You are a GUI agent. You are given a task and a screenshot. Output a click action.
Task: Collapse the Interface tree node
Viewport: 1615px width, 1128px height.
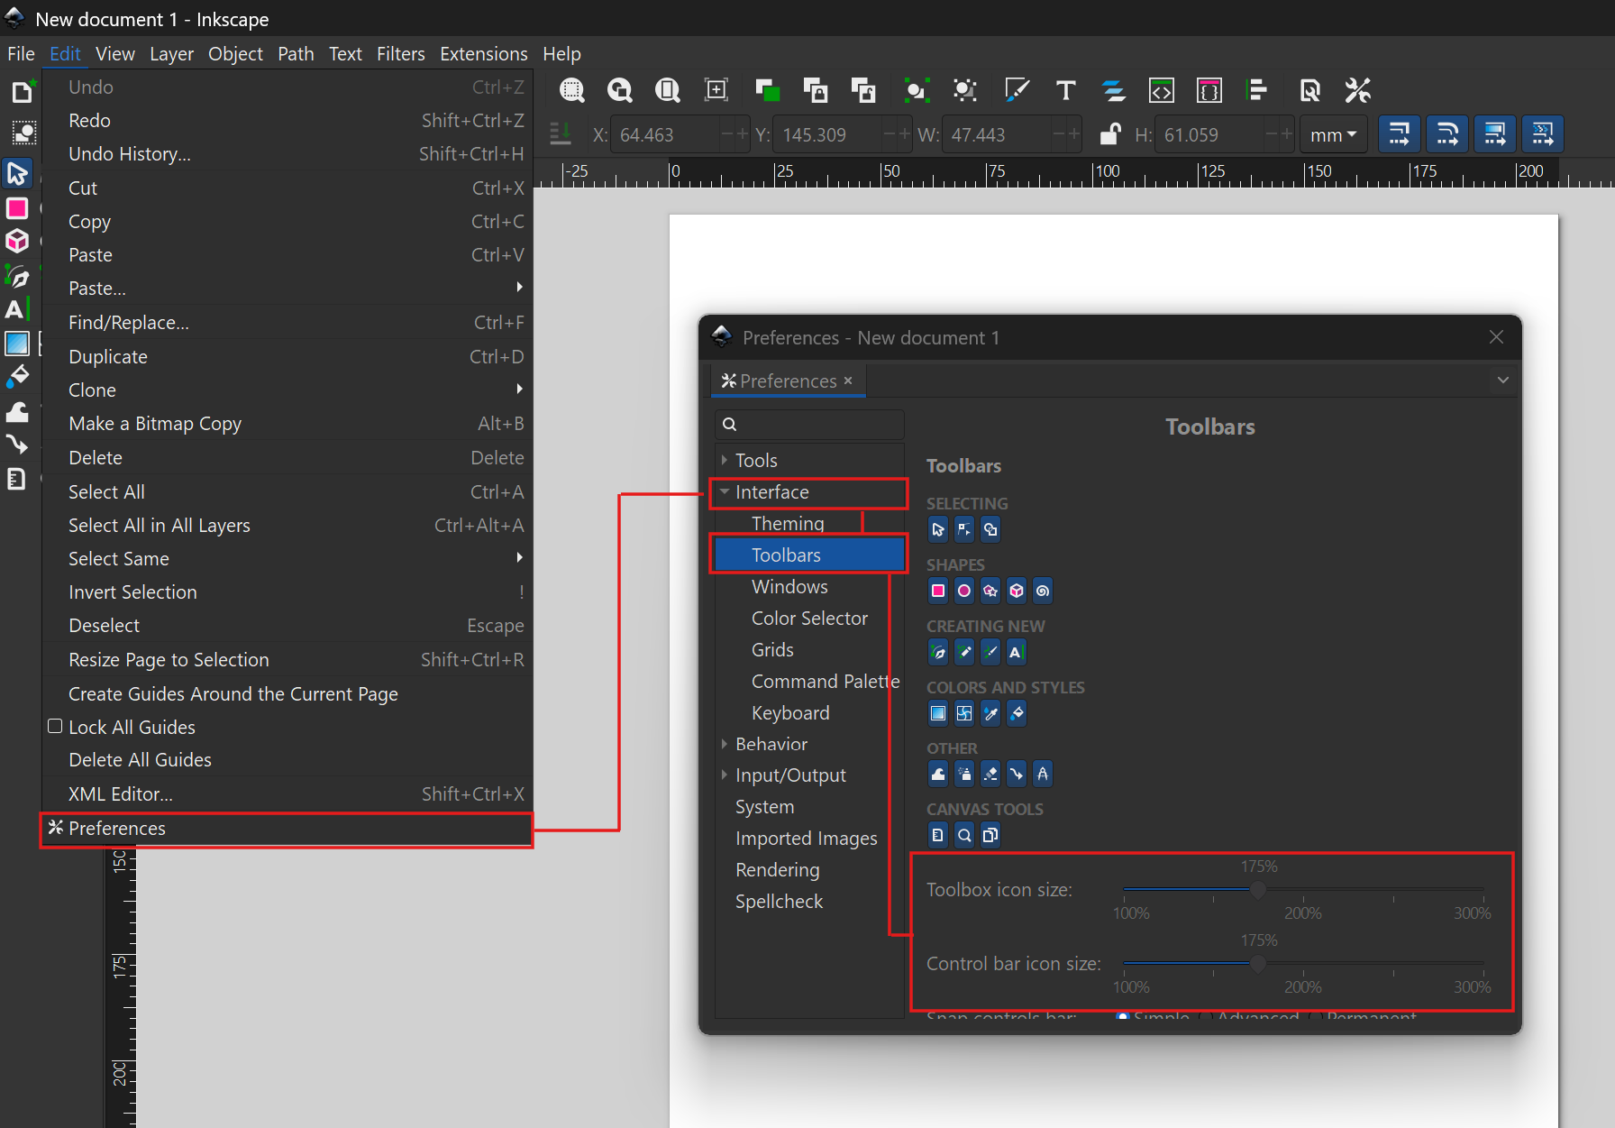pyautogui.click(x=725, y=492)
